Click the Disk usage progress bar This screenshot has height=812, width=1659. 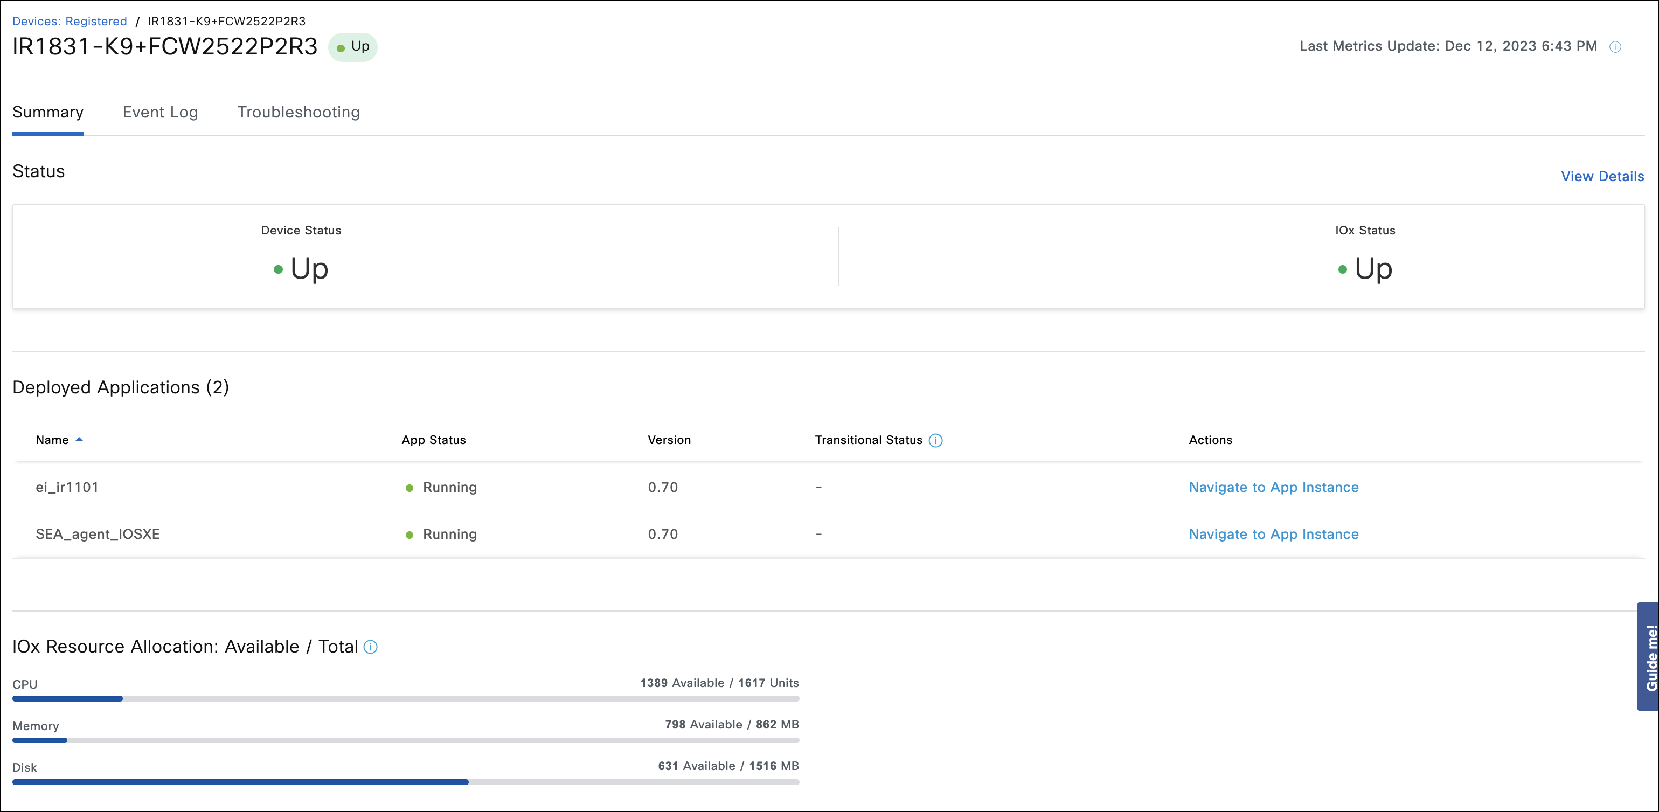click(406, 782)
